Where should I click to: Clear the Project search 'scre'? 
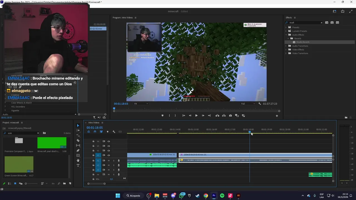pyautogui.click(x=38, y=133)
